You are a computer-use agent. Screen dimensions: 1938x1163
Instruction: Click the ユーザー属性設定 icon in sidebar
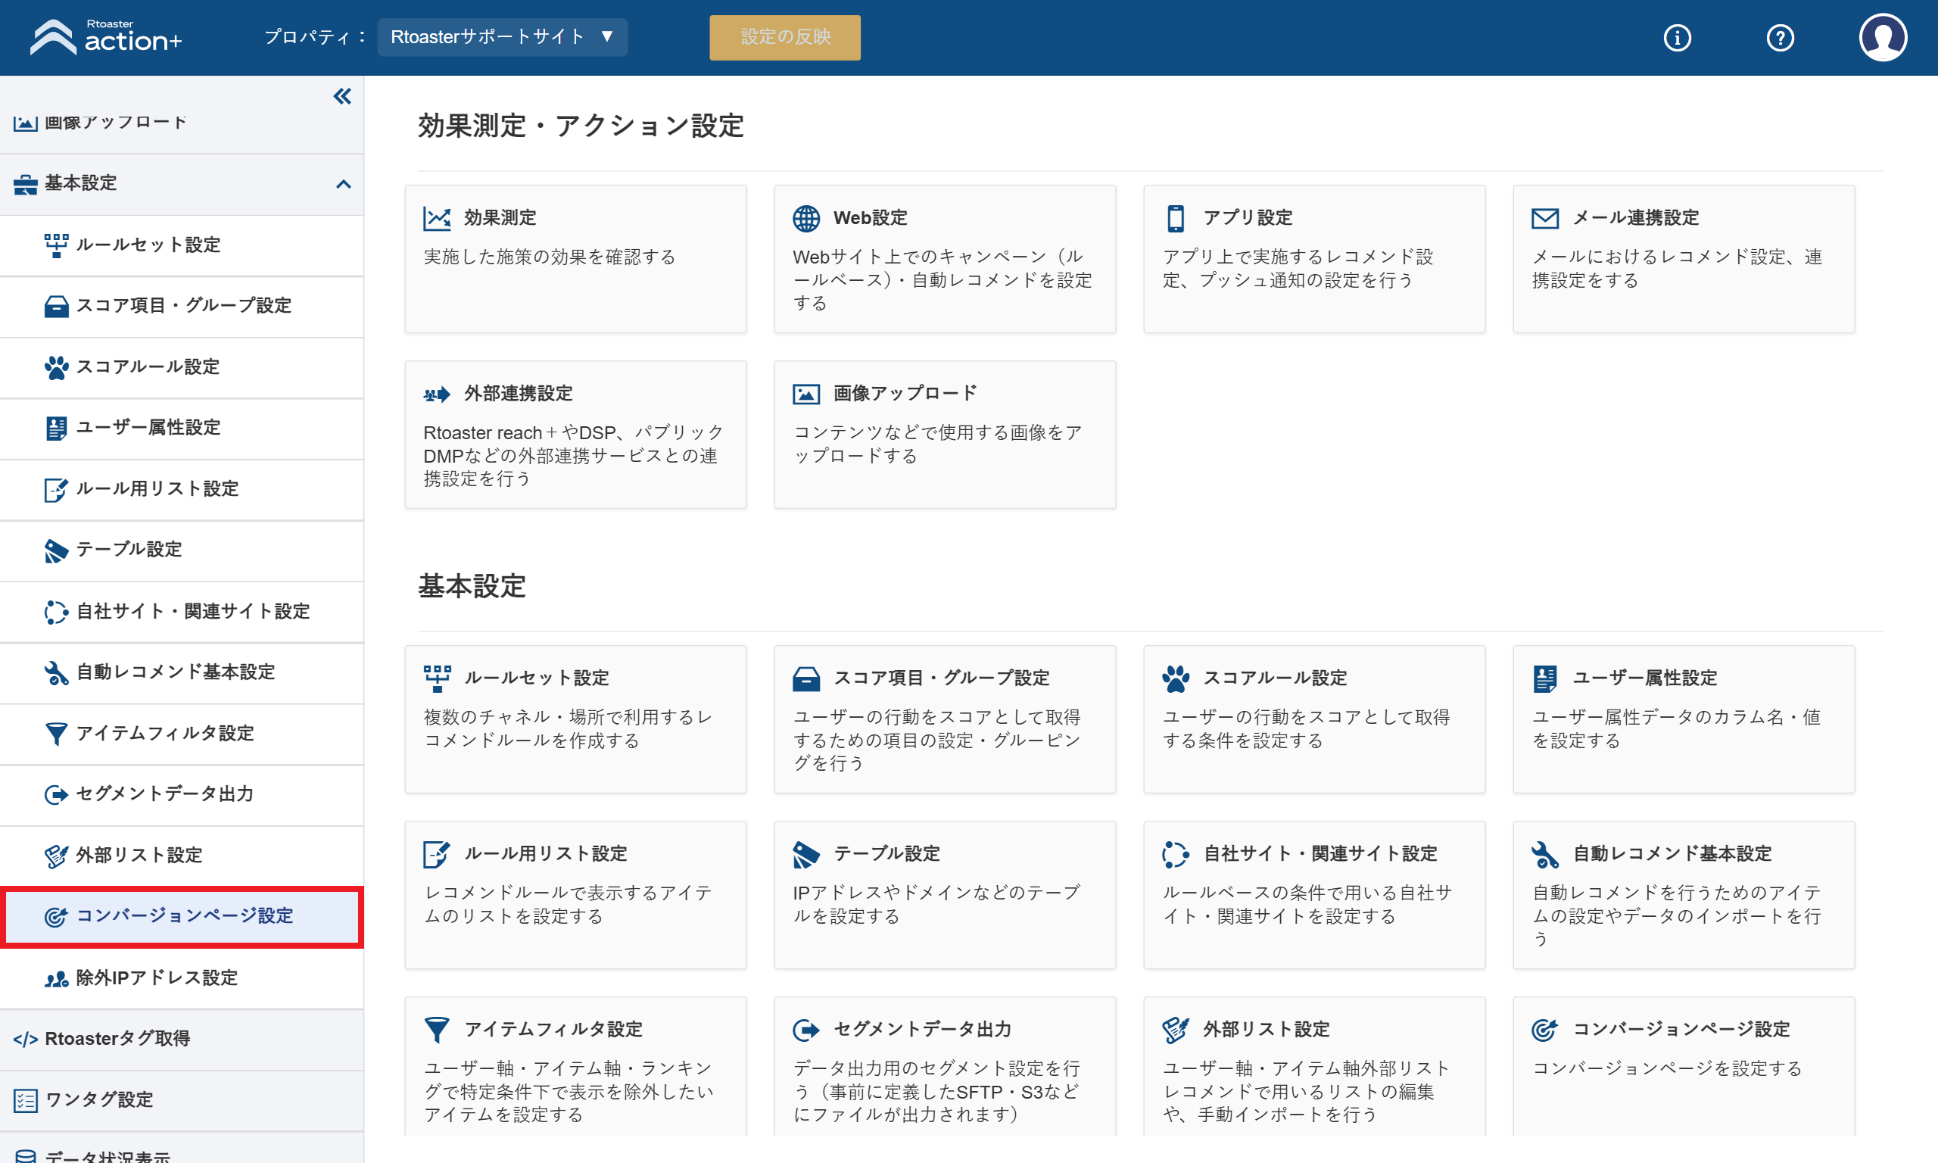click(x=57, y=428)
